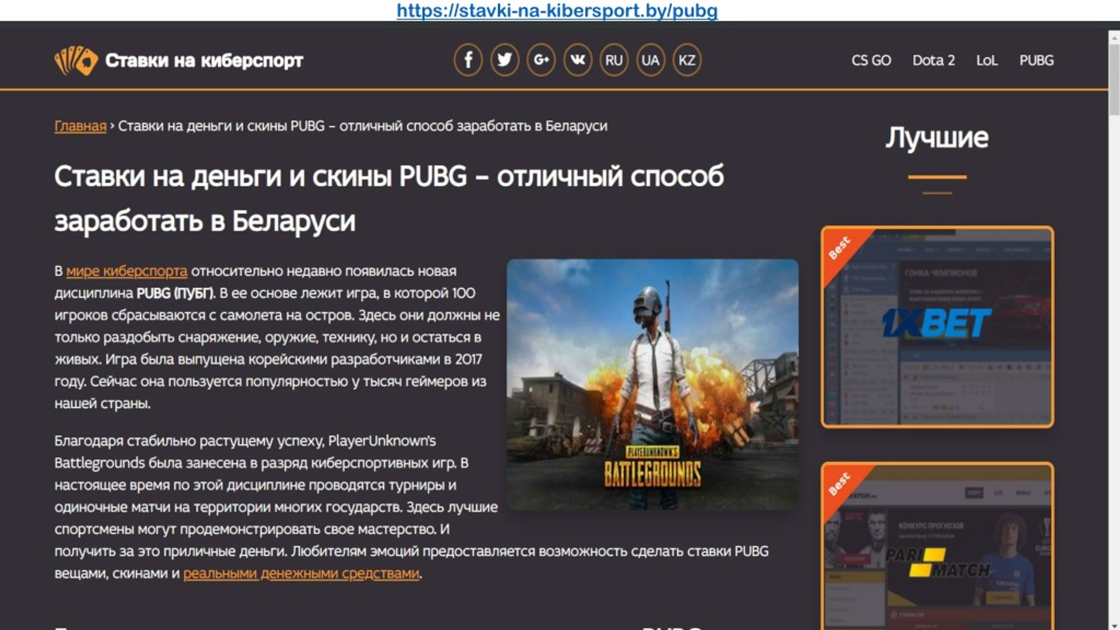Open the PUBG menu item
The image size is (1120, 630).
pyautogui.click(x=1036, y=60)
